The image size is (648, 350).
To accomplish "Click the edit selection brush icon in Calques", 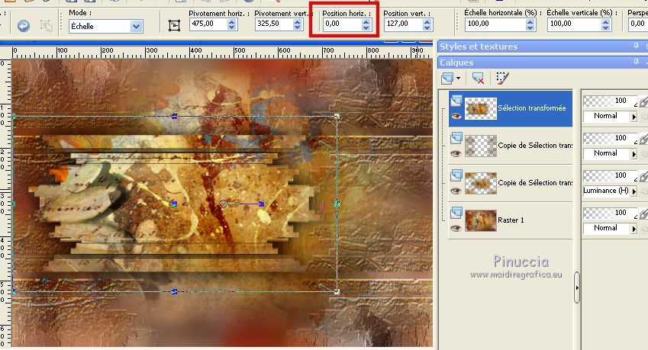I will click(502, 78).
